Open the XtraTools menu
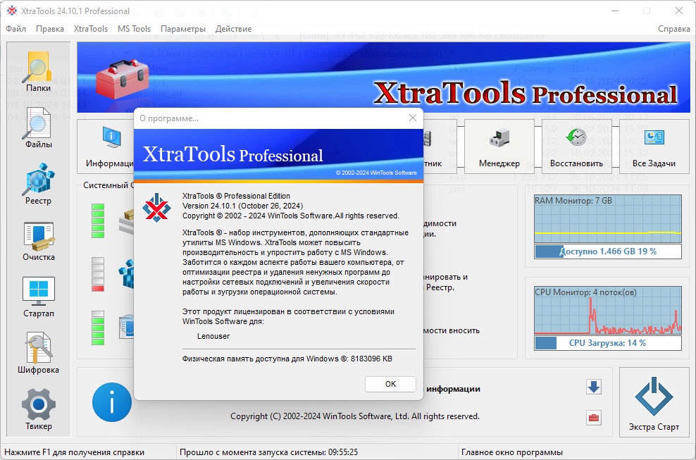Screen dimensions: 696x460 [x=91, y=29]
